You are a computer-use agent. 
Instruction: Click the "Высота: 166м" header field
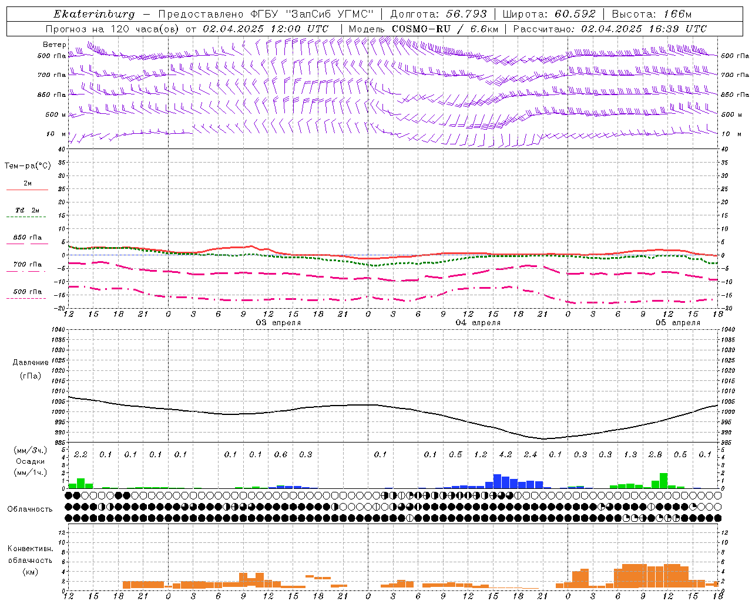coord(652,14)
